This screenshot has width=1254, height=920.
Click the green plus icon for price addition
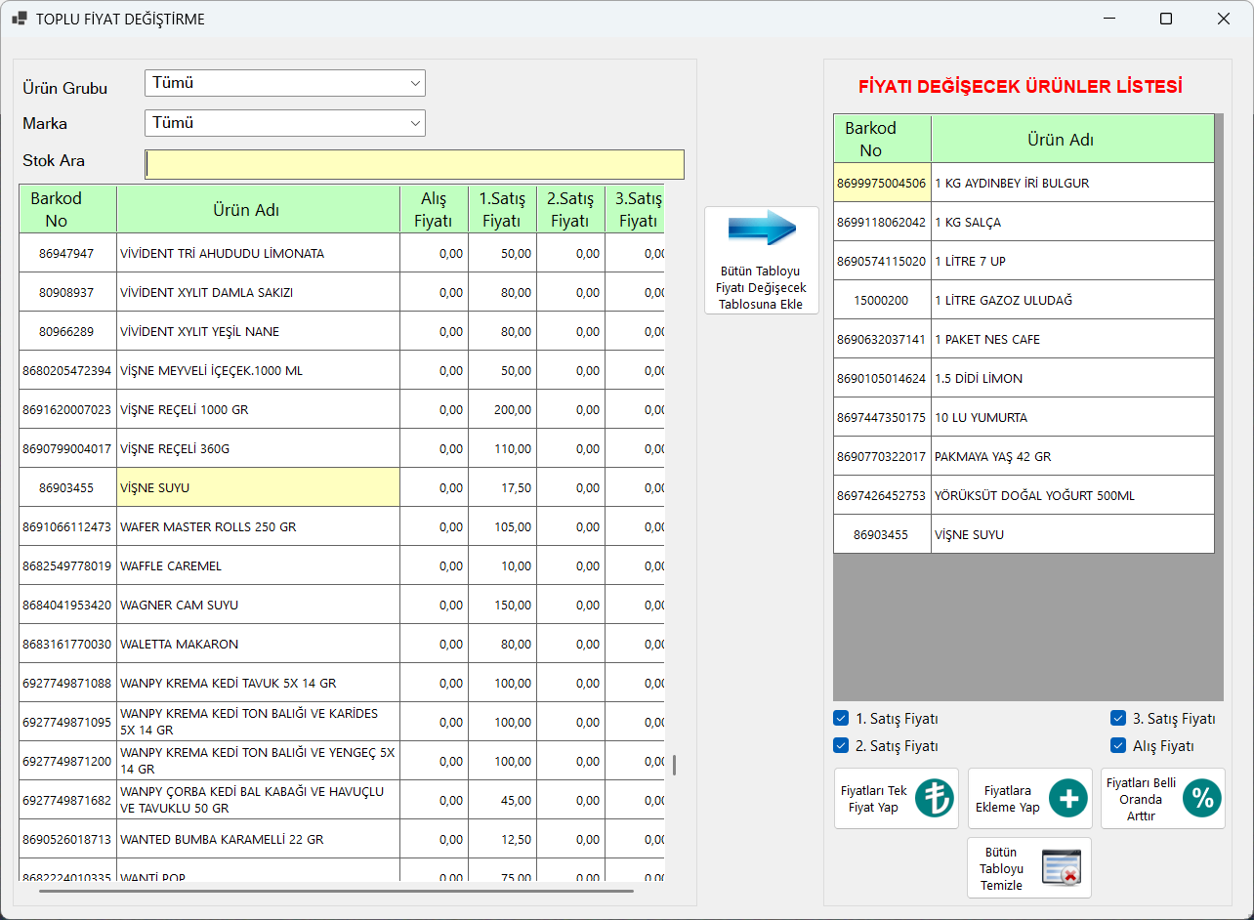click(x=1068, y=799)
